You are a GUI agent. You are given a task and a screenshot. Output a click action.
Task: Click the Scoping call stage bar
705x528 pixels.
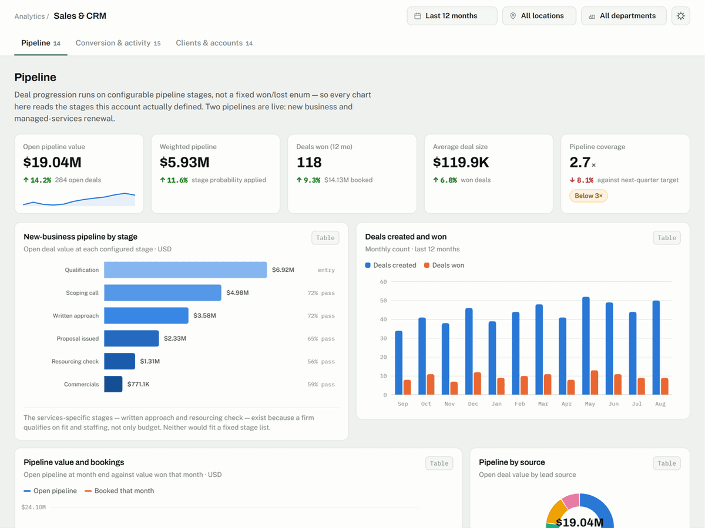[163, 292]
